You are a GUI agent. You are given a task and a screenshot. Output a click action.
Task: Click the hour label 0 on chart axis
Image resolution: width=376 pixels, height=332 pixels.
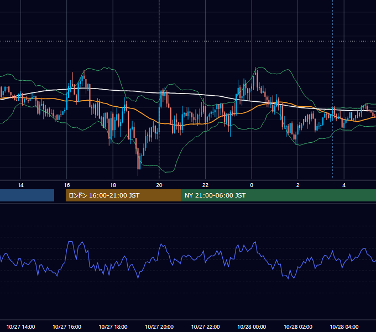[252, 185]
